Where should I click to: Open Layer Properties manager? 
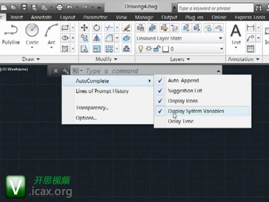click(140, 28)
